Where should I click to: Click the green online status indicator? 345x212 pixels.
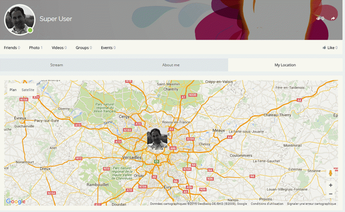tap(30, 30)
